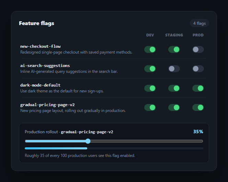Turn off new-checkout-flow STAGING toggle
The image size is (228, 182).
tap(174, 49)
